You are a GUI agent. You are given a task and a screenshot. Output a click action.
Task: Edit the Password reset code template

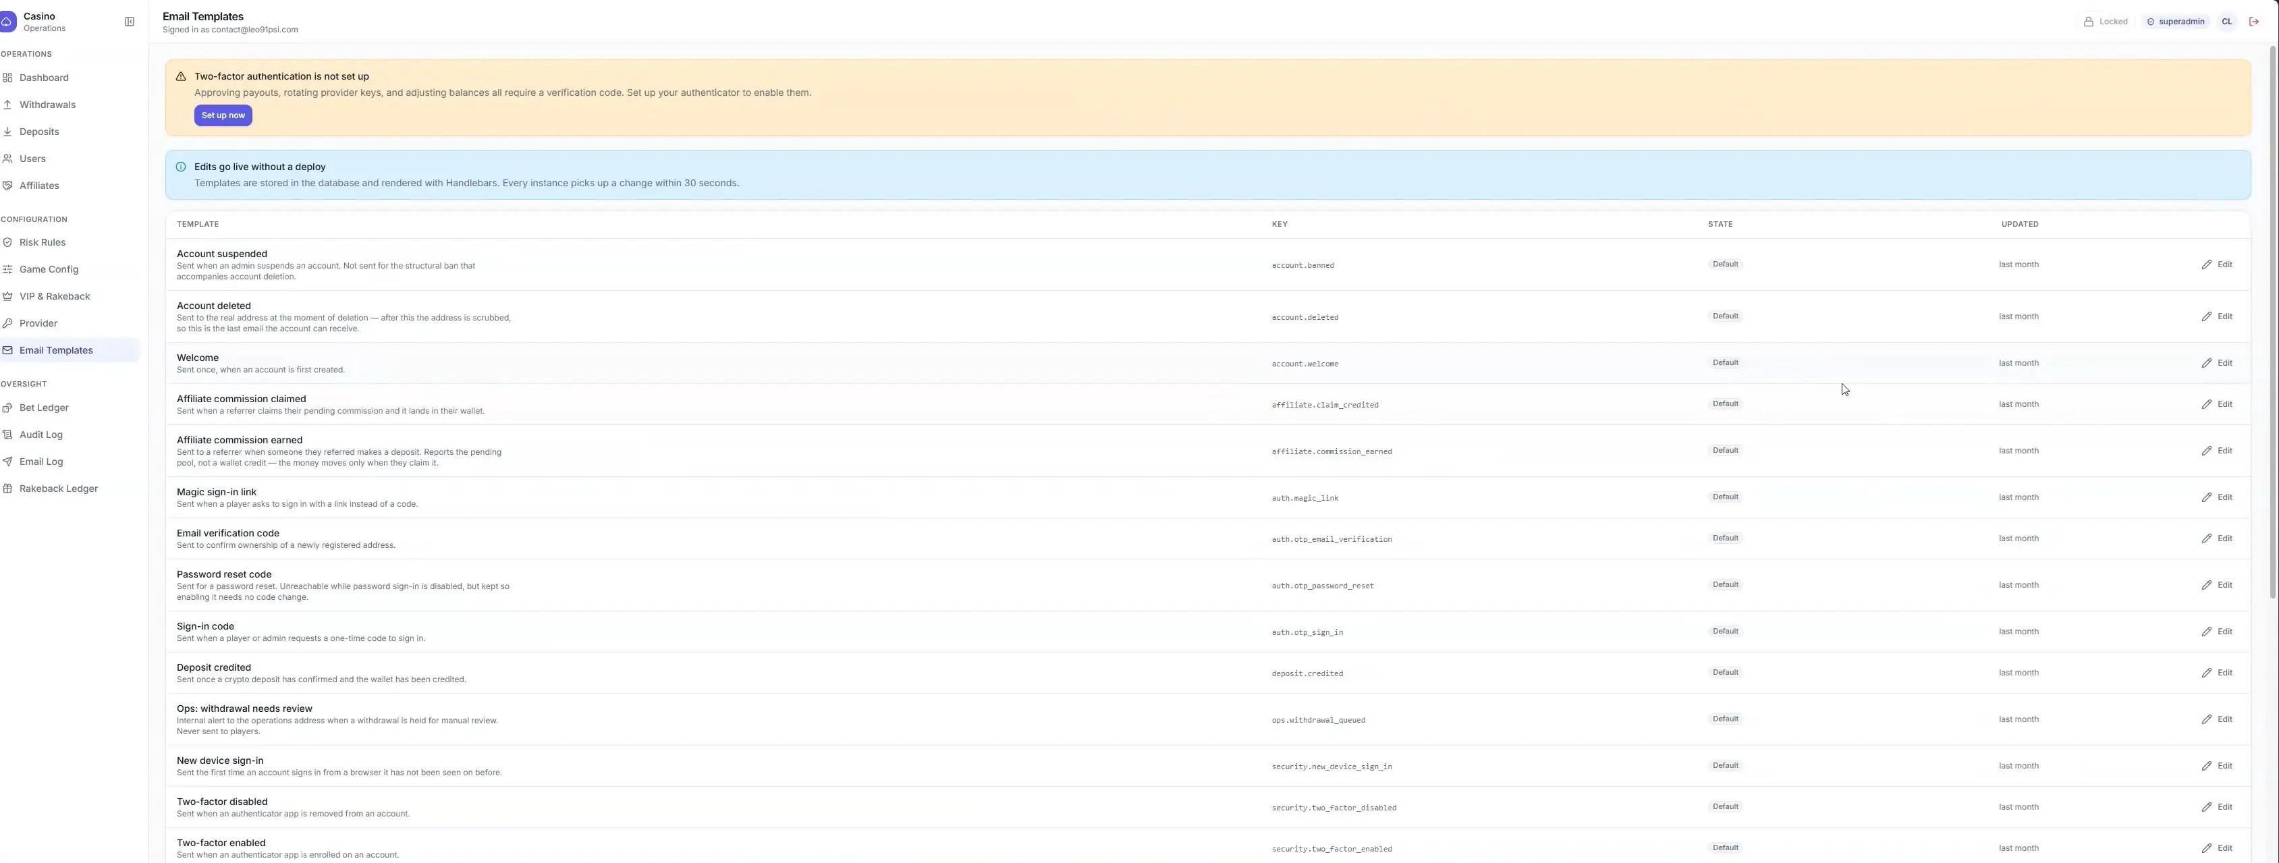point(2217,586)
